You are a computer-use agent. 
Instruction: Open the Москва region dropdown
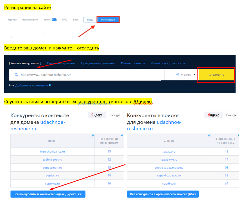click(186, 75)
